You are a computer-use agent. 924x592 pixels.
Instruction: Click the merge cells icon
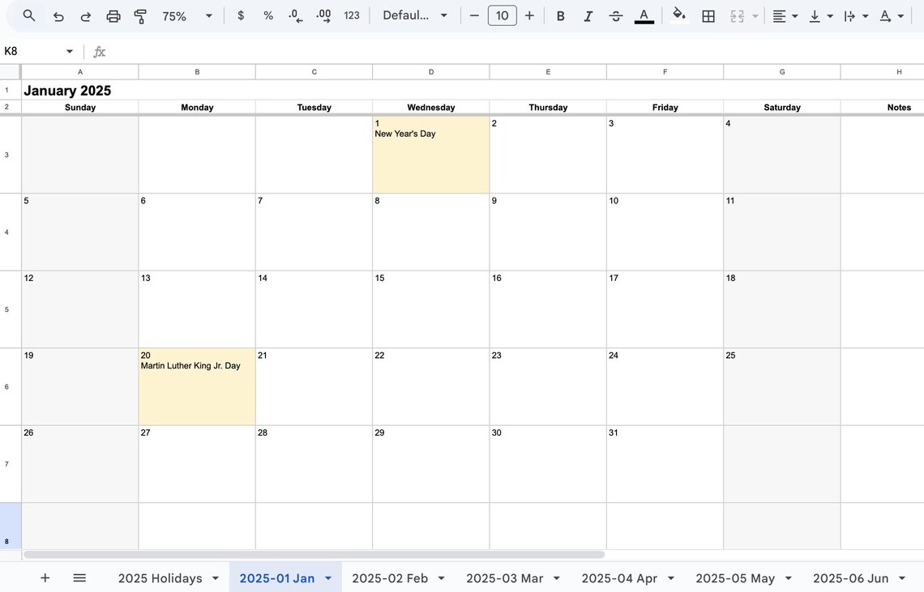click(738, 16)
